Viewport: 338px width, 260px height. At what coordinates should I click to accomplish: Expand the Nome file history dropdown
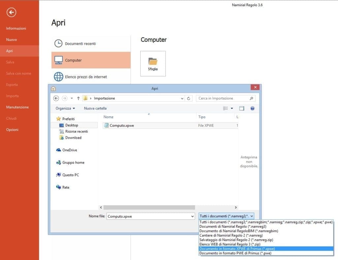192,216
